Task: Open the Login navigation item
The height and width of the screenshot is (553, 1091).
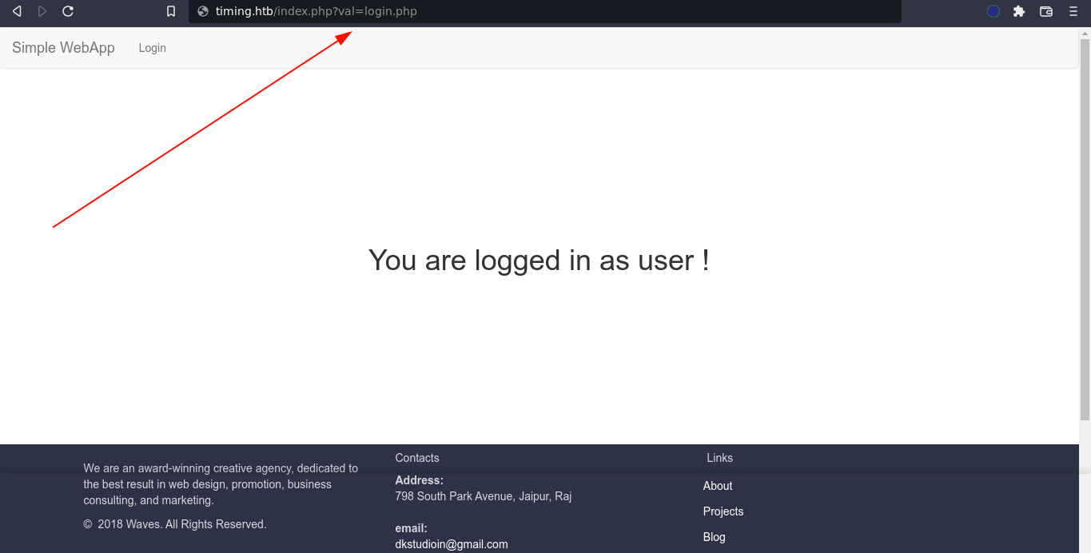Action: click(152, 48)
